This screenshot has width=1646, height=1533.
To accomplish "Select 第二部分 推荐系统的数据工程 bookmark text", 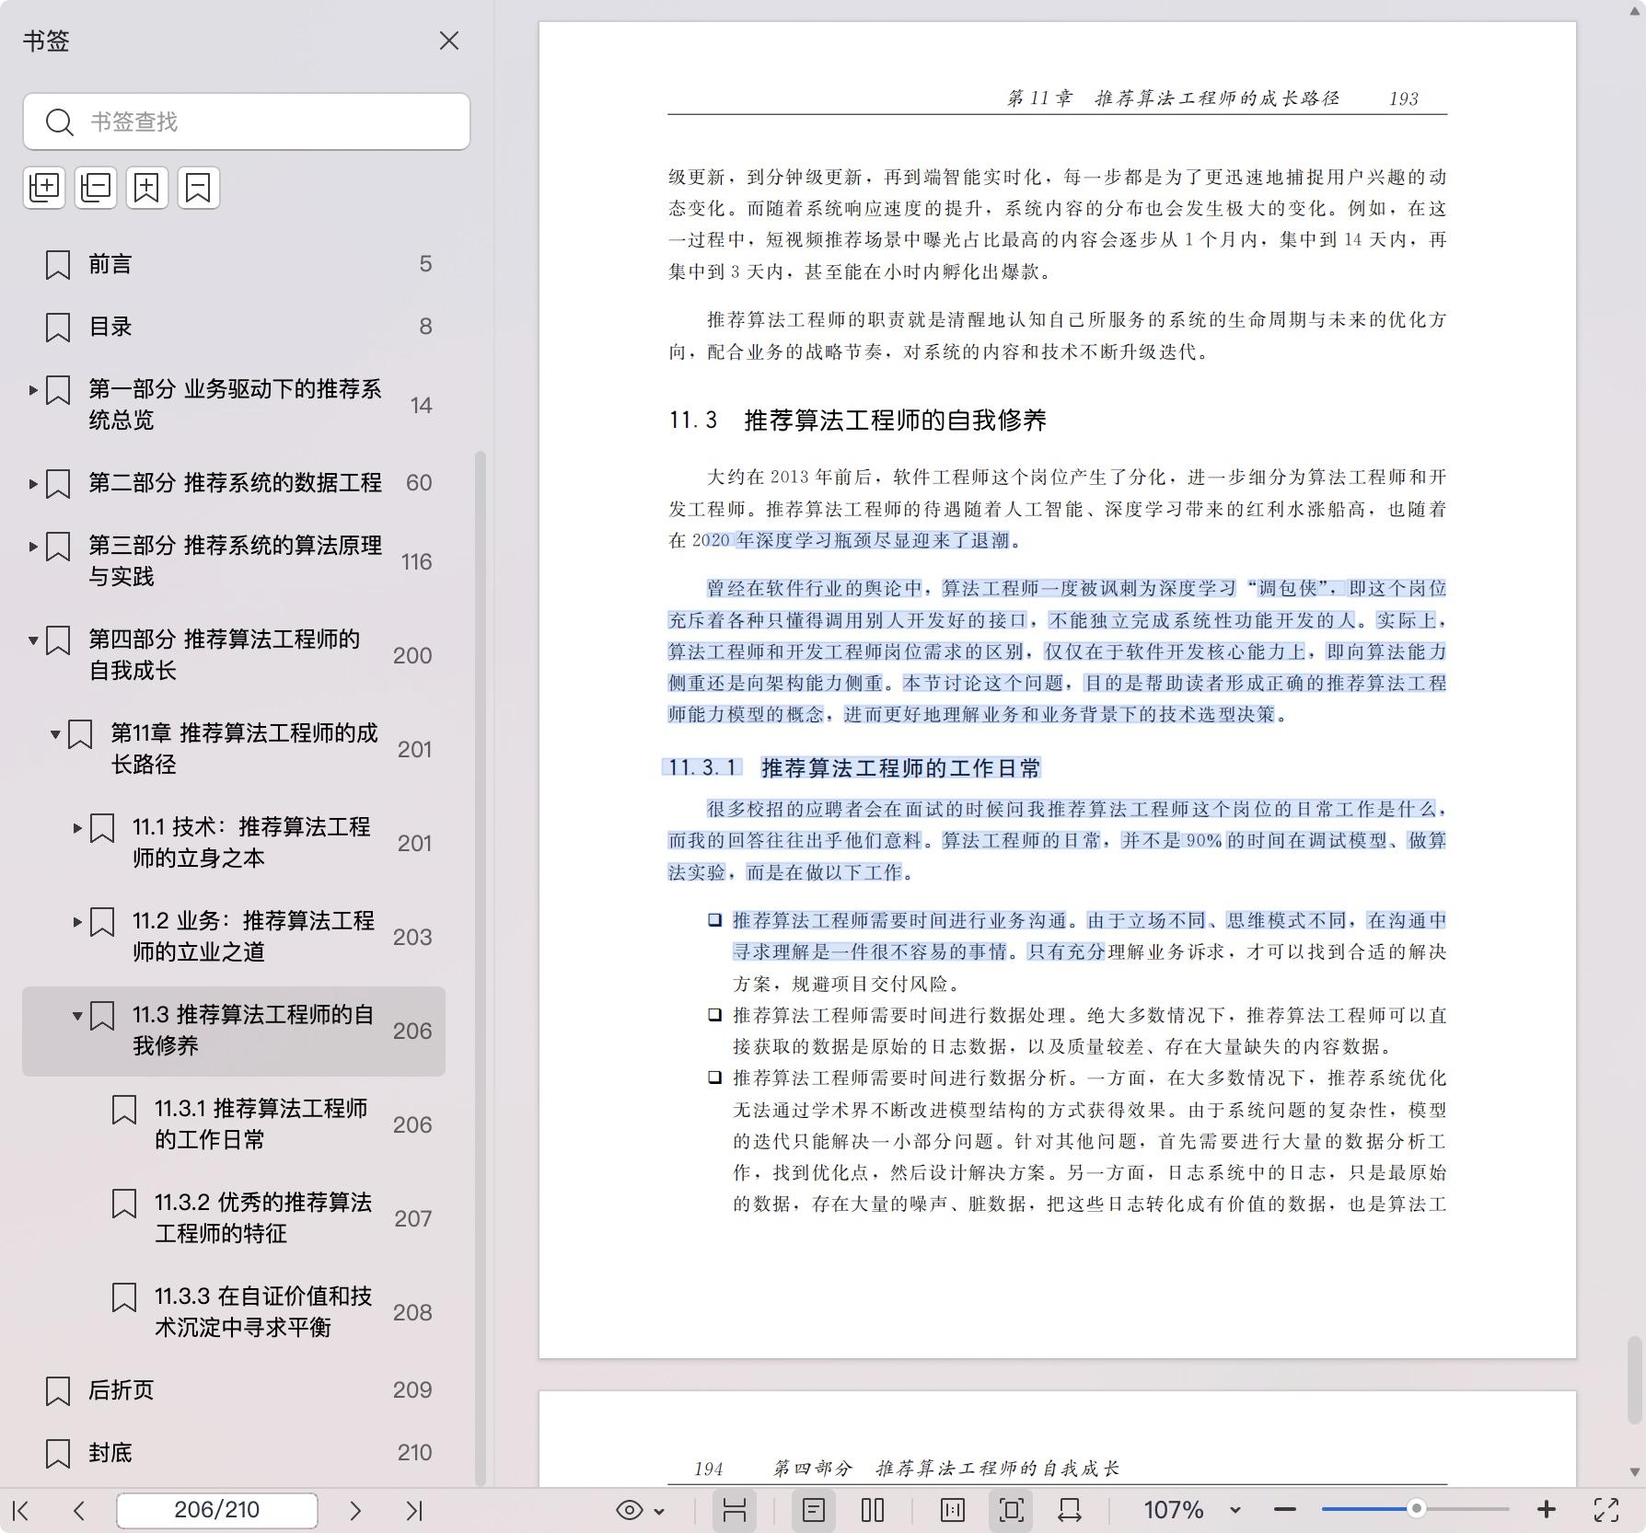I will click(x=235, y=483).
